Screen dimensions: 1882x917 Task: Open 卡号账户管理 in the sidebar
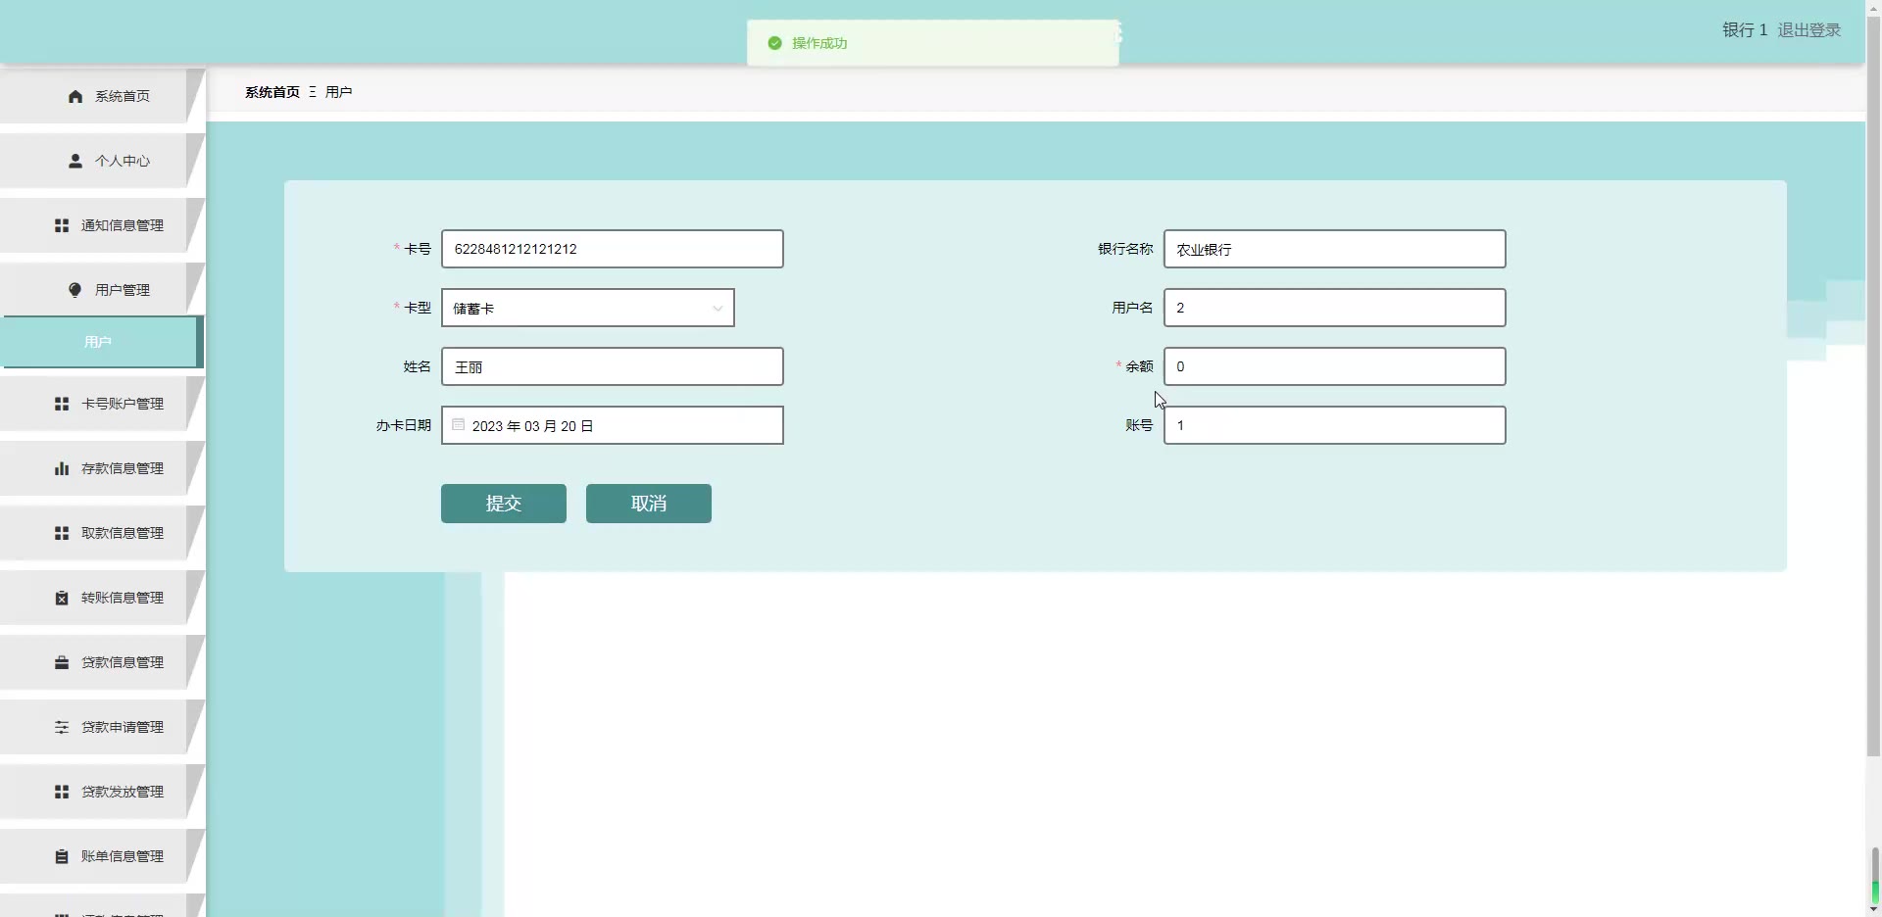(102, 404)
